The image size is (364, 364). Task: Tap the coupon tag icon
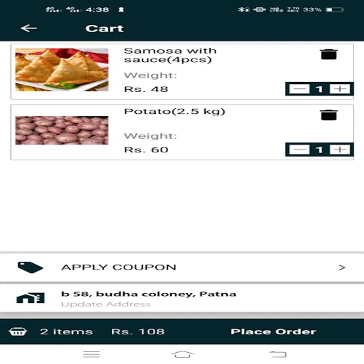tap(30, 267)
